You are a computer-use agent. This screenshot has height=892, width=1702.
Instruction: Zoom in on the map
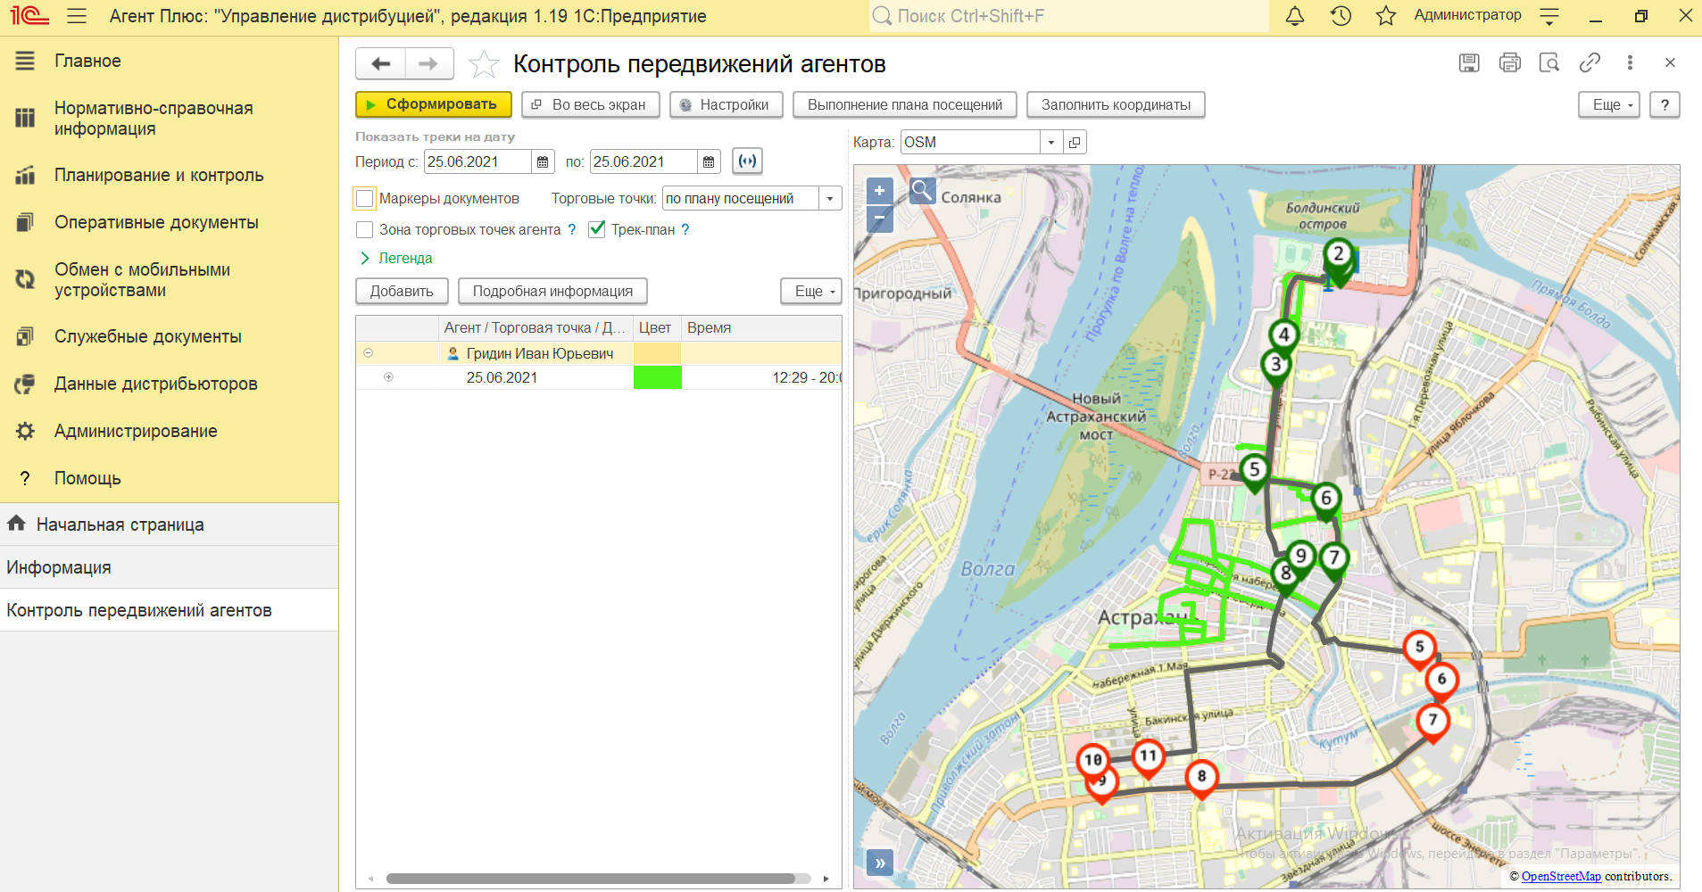[879, 190]
